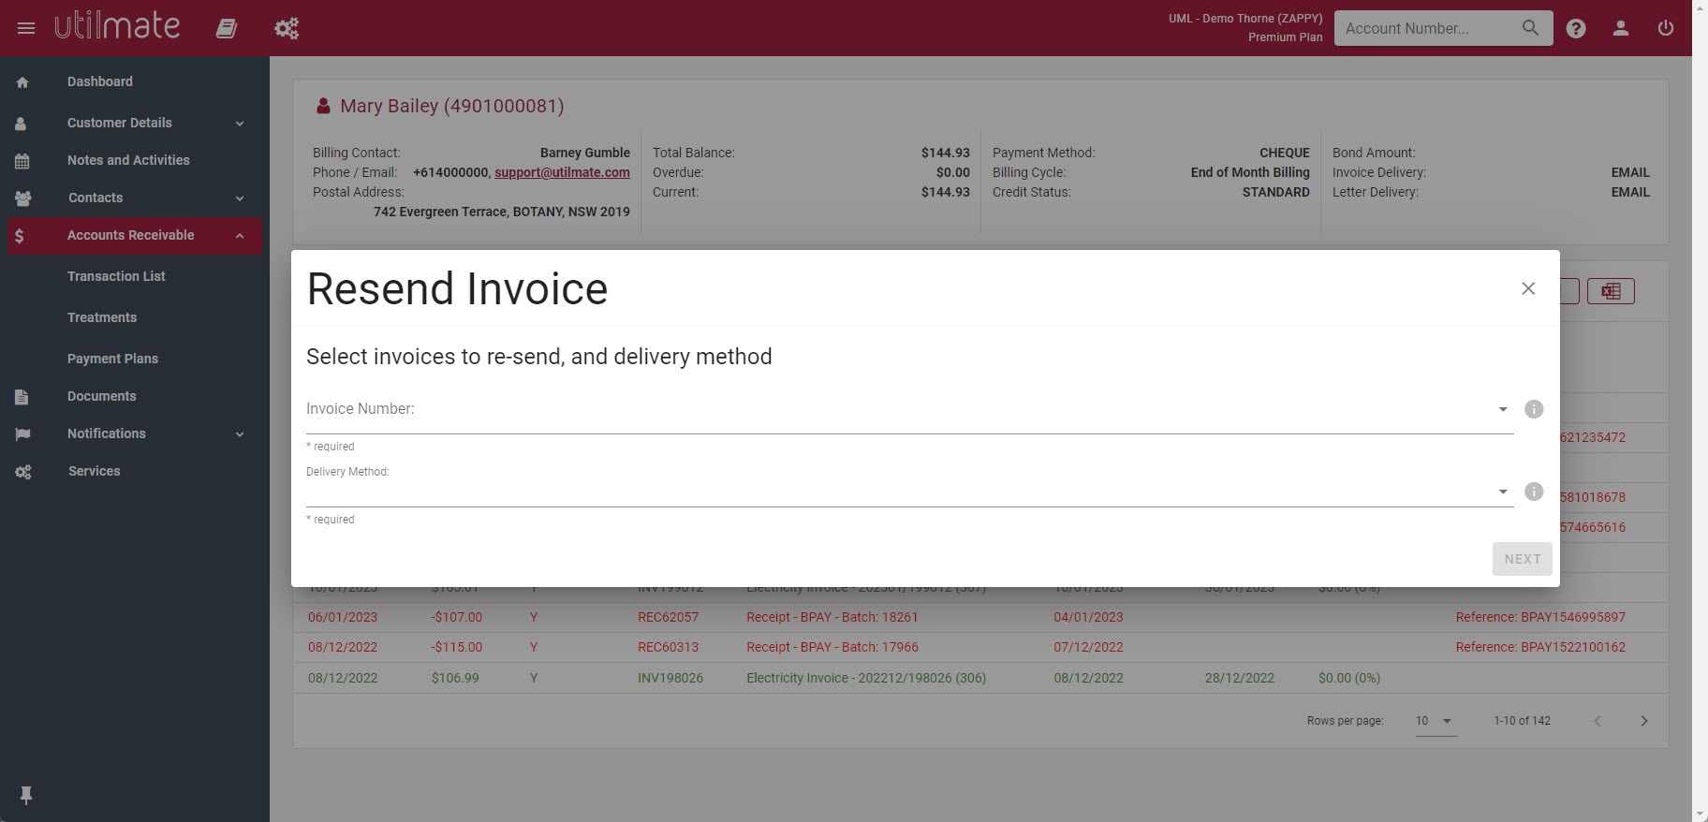Click the REC60313 transaction reference
This screenshot has height=822, width=1708.
(668, 647)
